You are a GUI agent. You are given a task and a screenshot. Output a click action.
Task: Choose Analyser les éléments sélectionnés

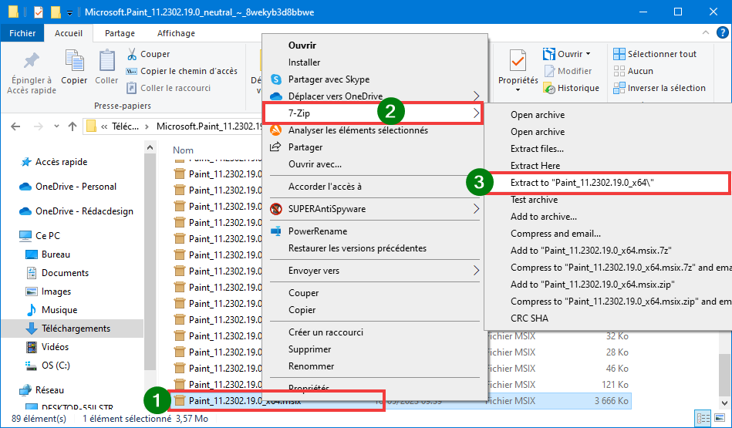[x=375, y=130]
